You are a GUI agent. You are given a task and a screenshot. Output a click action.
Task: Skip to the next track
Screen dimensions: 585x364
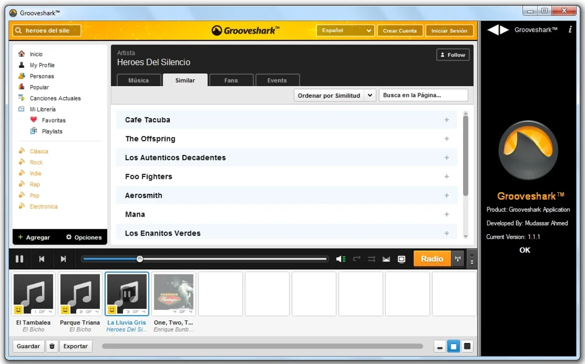click(63, 259)
